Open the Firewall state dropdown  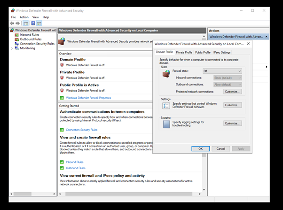pyautogui.click(x=222, y=71)
